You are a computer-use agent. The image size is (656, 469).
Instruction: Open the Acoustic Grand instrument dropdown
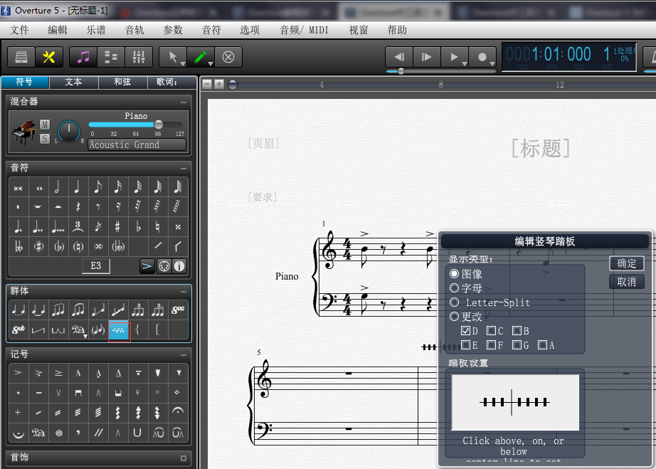pos(137,144)
